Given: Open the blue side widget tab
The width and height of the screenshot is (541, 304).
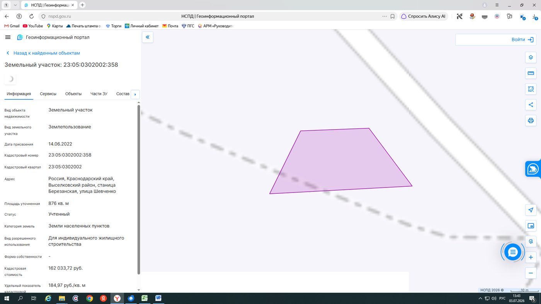Looking at the screenshot, I should coord(533,169).
